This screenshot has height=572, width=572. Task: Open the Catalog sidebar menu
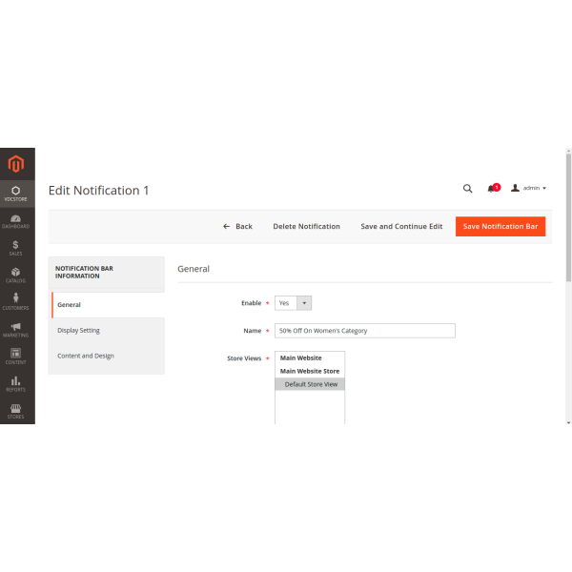tap(15, 275)
